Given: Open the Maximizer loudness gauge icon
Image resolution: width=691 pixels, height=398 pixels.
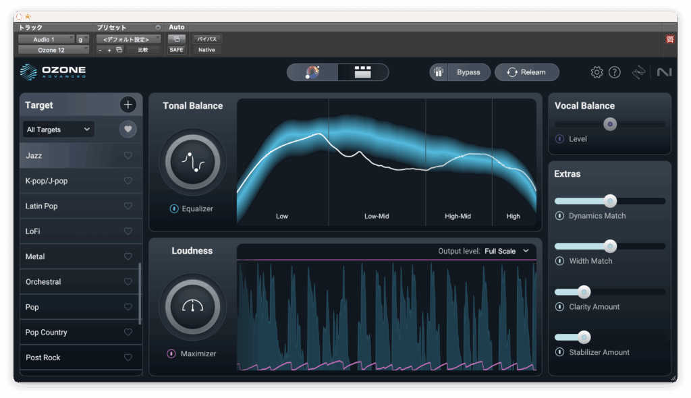Looking at the screenshot, I should (192, 307).
